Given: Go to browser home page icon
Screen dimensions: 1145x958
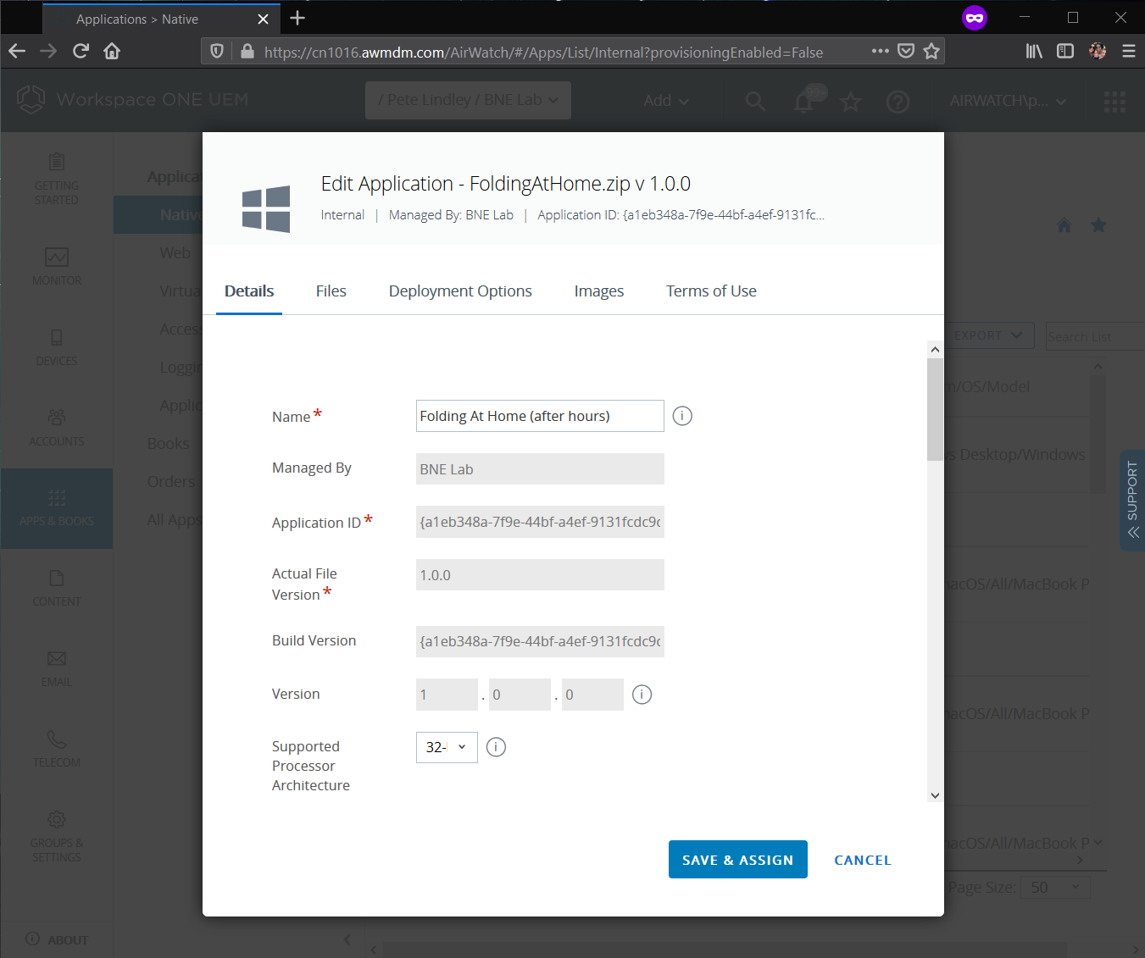Looking at the screenshot, I should click(112, 52).
